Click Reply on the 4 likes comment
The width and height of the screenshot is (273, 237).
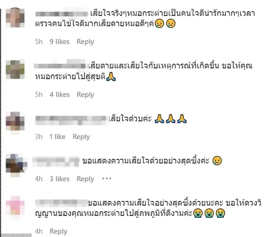(x=85, y=95)
